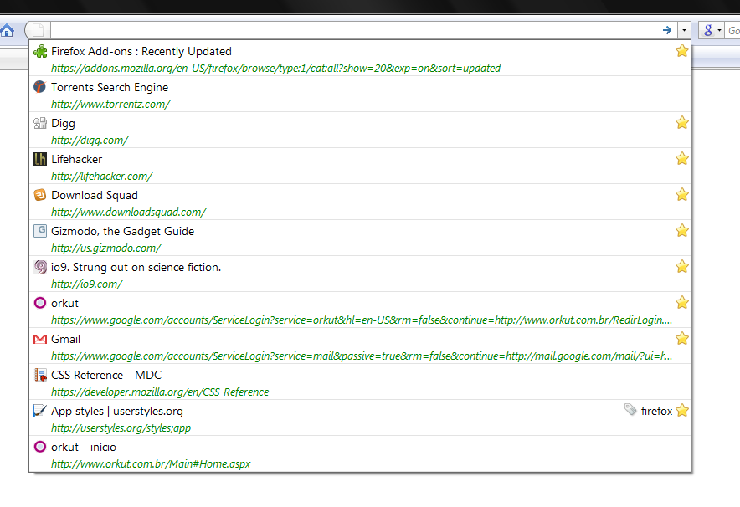Open the http://digg.com/ URL
This screenshot has width=740, height=507.
point(90,141)
